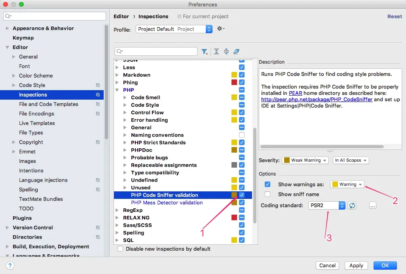Toggle the Show warnings as checkbox
The width and height of the screenshot is (406, 274).
[x=268, y=184]
